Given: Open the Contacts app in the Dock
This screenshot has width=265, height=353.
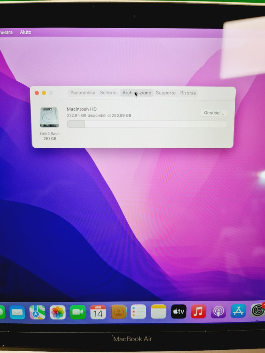Looking at the screenshot, I should [119, 312].
